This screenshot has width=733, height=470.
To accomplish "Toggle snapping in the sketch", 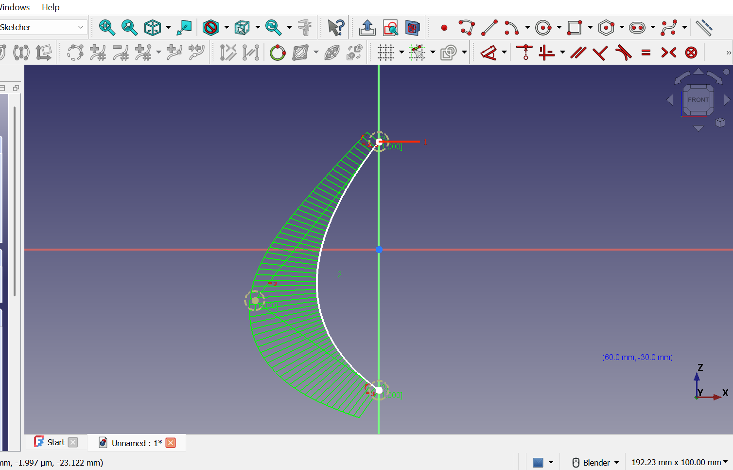I will (x=417, y=52).
